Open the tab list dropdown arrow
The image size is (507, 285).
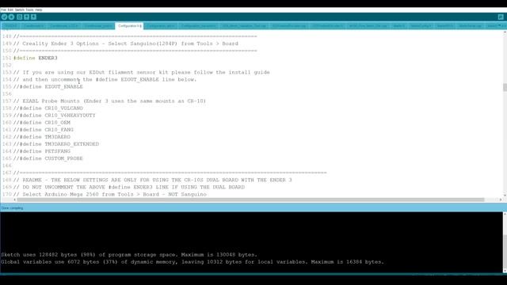click(x=501, y=25)
